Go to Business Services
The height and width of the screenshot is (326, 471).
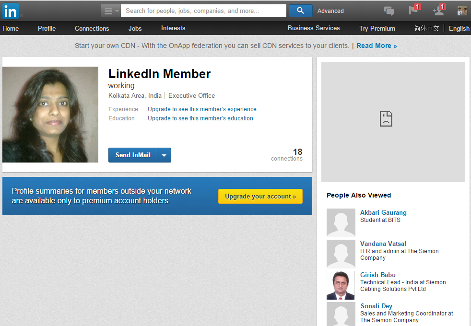(313, 28)
